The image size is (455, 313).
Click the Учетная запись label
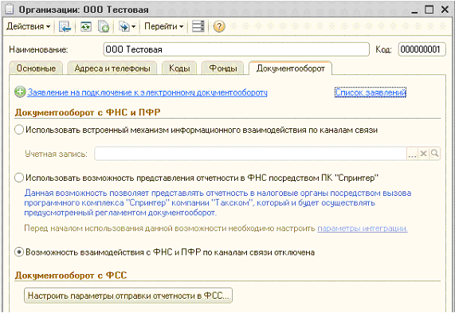[56, 154]
